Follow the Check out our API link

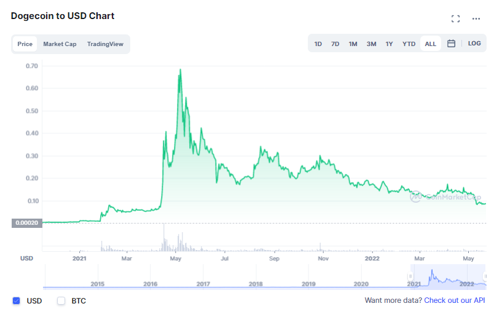[x=454, y=300]
